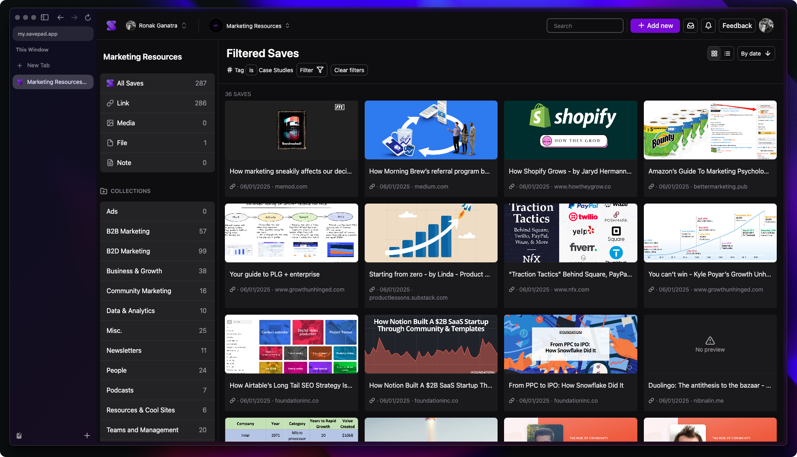Open the Shopify How They Grow thumbnail
This screenshot has height=457, width=797.
click(570, 130)
